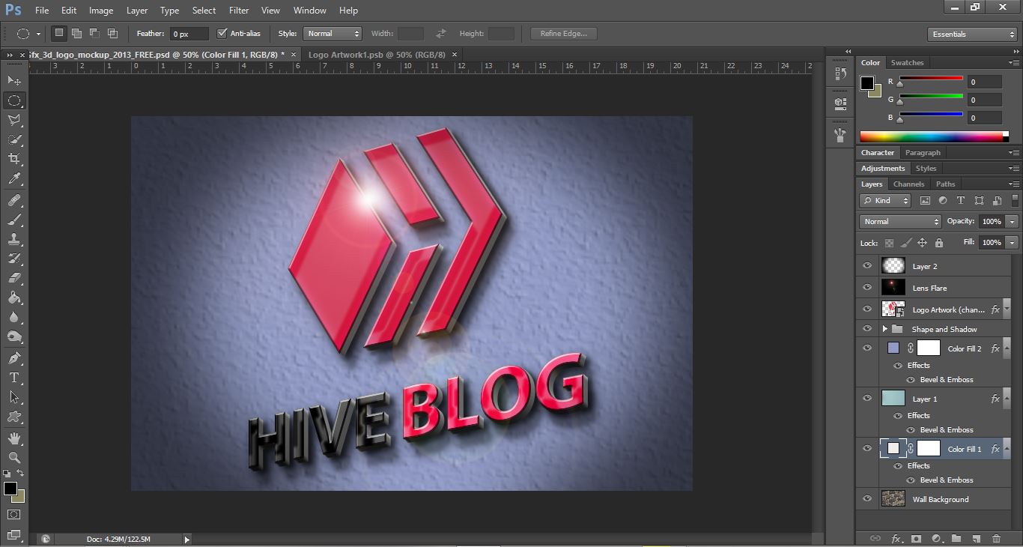Select the Zoom tool
The image size is (1023, 547).
14,457
